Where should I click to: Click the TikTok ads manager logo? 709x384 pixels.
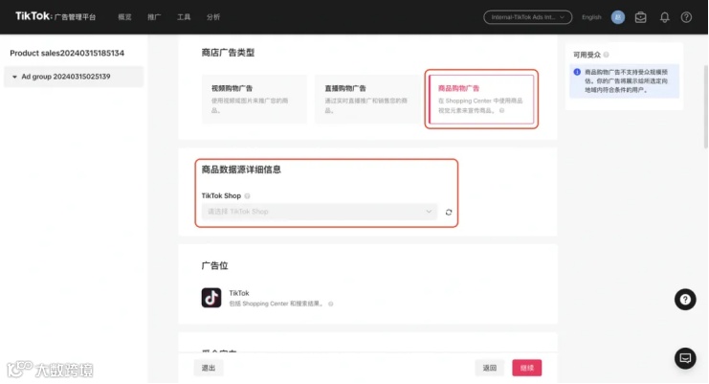(x=55, y=16)
